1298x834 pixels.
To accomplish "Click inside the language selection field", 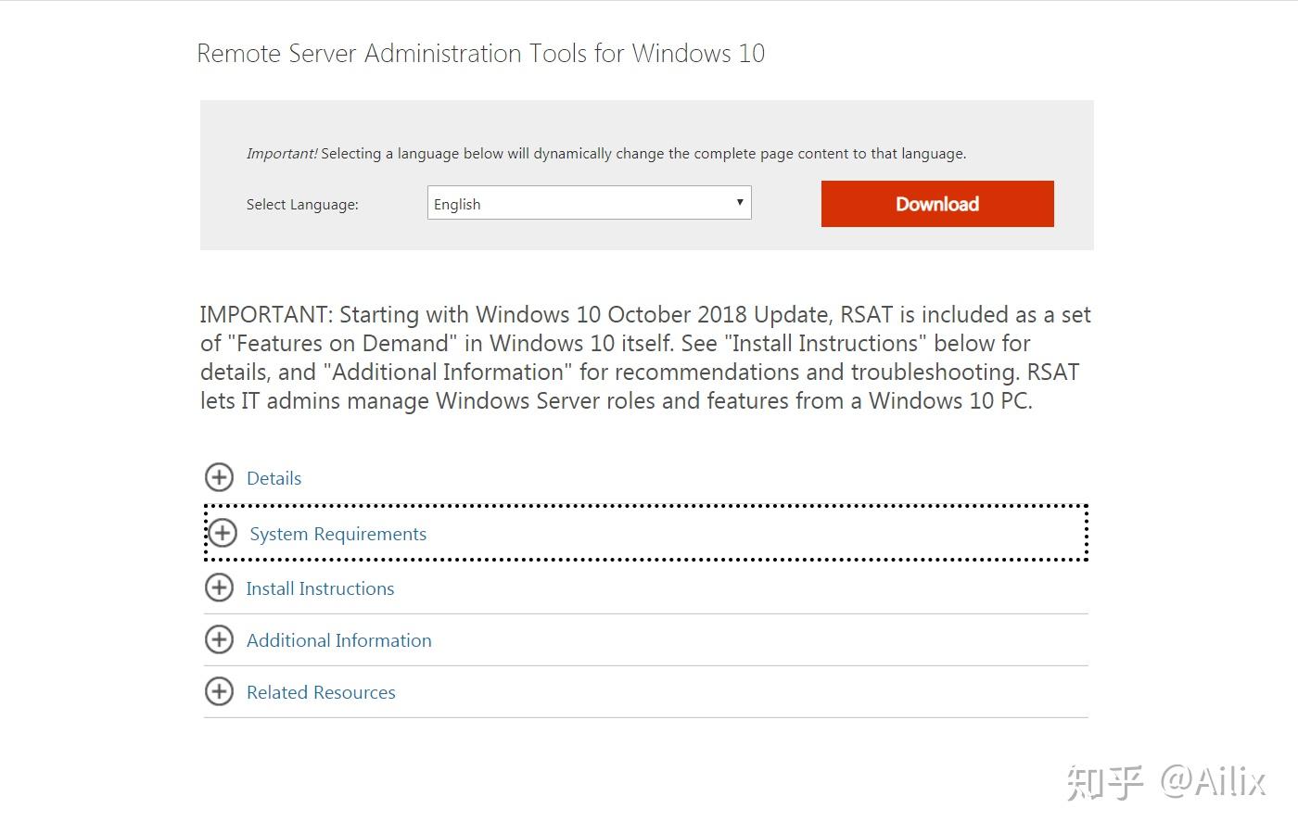I will 556,203.
